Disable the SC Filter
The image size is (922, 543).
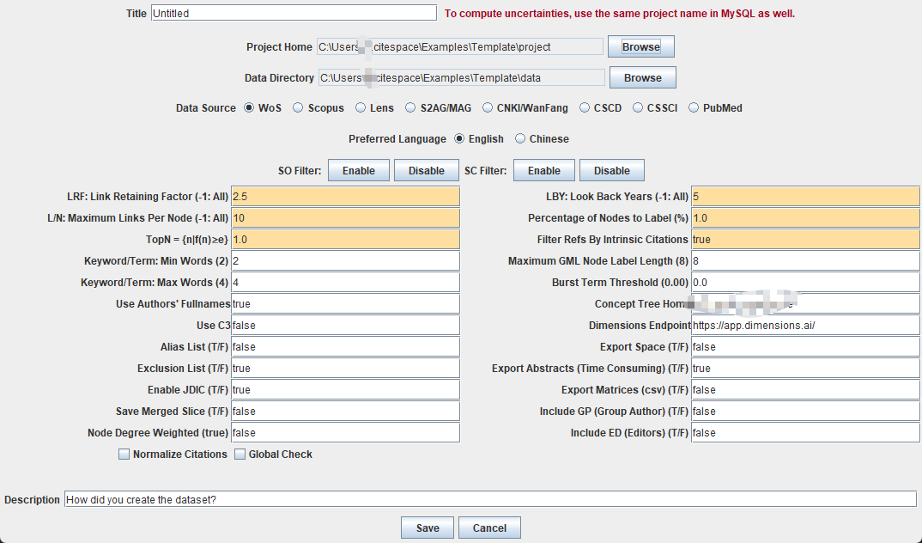[611, 170]
